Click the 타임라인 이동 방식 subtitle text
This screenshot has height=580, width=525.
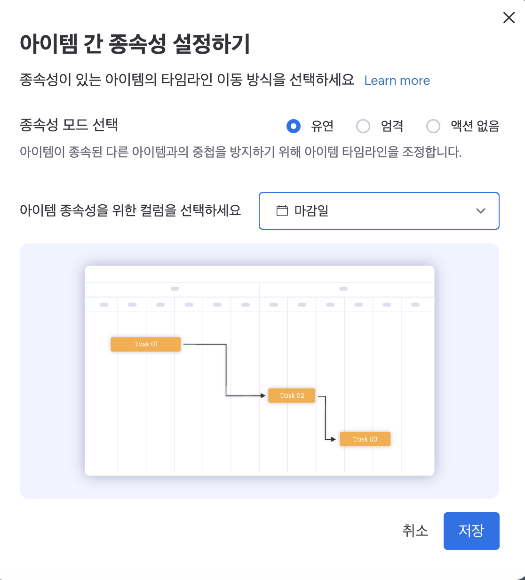click(x=187, y=80)
